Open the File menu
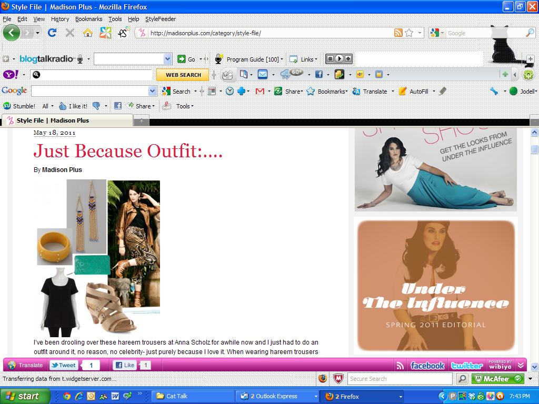The image size is (539, 404). tap(7, 19)
